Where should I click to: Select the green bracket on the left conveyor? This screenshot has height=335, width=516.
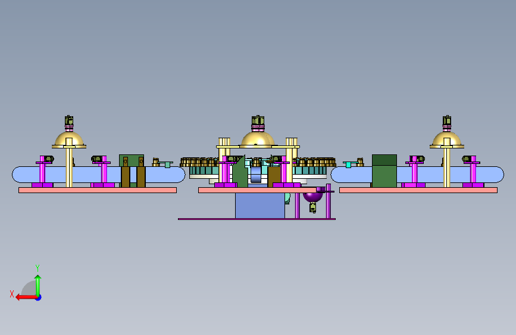coord(132,160)
